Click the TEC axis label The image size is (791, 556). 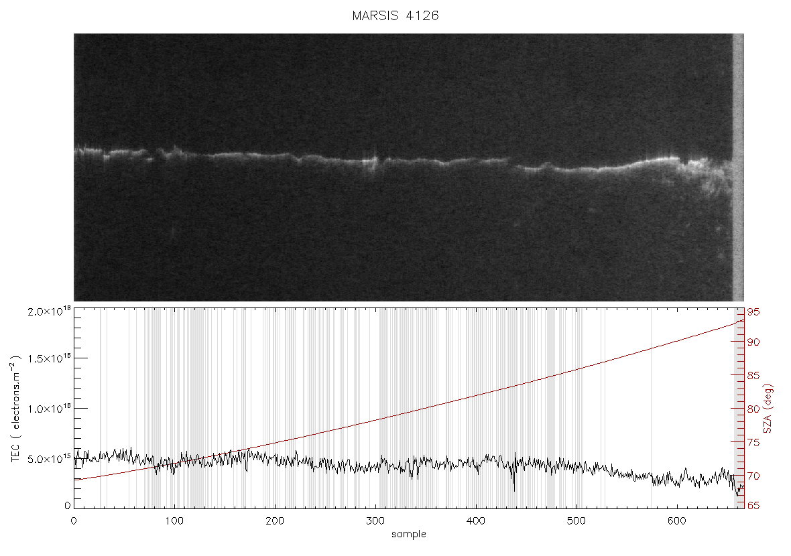16,409
